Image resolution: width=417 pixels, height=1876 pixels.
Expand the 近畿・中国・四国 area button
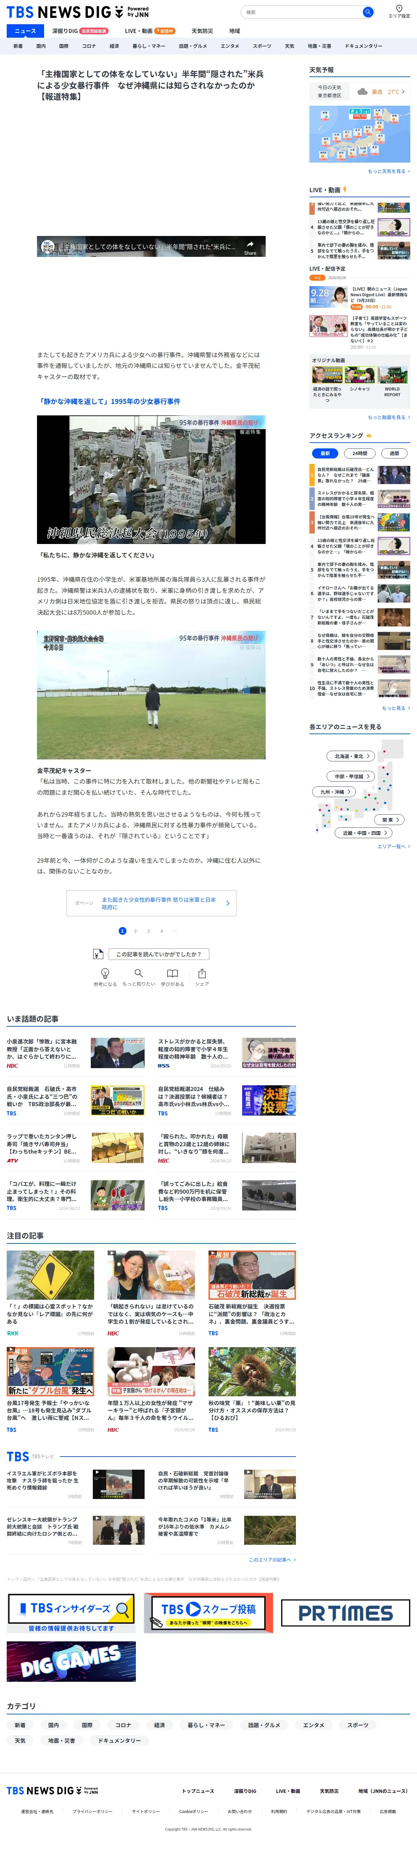coord(364,833)
